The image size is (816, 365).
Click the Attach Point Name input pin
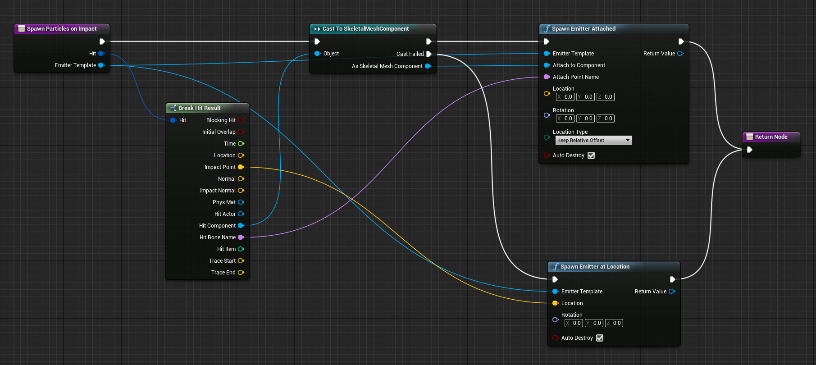pyautogui.click(x=547, y=77)
